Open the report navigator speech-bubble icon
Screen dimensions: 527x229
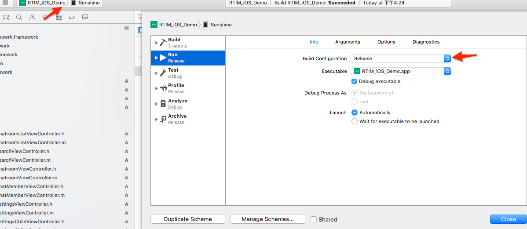[85, 17]
